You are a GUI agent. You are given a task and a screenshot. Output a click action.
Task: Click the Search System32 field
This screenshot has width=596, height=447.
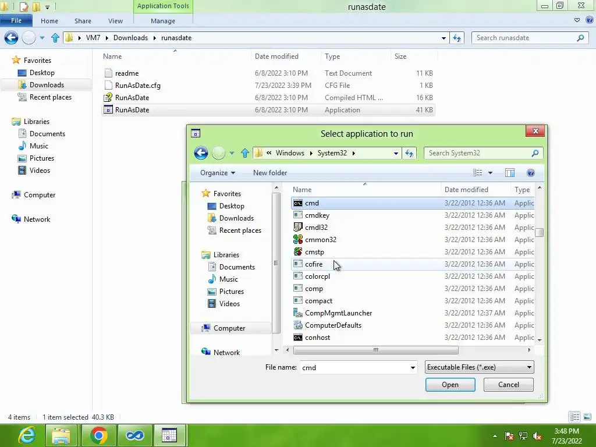(483, 153)
